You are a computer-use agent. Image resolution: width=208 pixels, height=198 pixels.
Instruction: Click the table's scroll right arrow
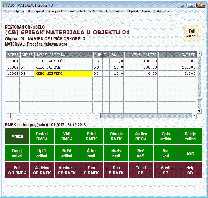click(x=195, y=116)
